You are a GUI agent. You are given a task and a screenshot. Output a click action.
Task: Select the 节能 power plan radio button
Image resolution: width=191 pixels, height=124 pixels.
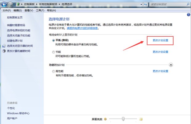click(x=53, y=52)
